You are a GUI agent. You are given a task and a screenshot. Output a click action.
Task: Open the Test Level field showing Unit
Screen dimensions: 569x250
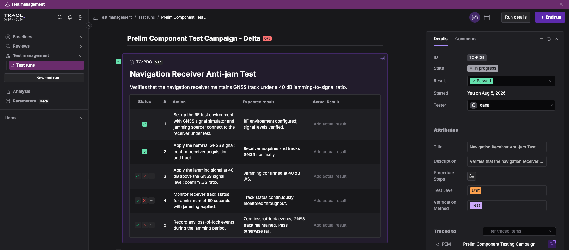(507, 191)
